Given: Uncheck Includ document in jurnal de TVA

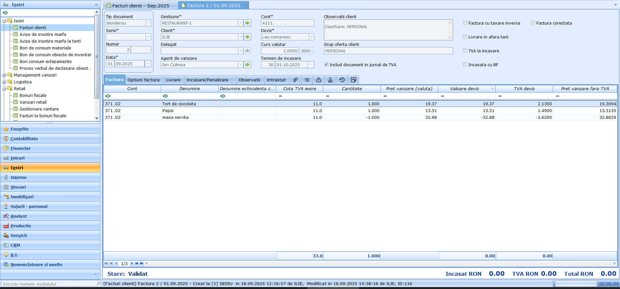Looking at the screenshot, I should (326, 65).
